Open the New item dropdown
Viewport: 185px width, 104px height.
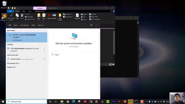pos(67,14)
